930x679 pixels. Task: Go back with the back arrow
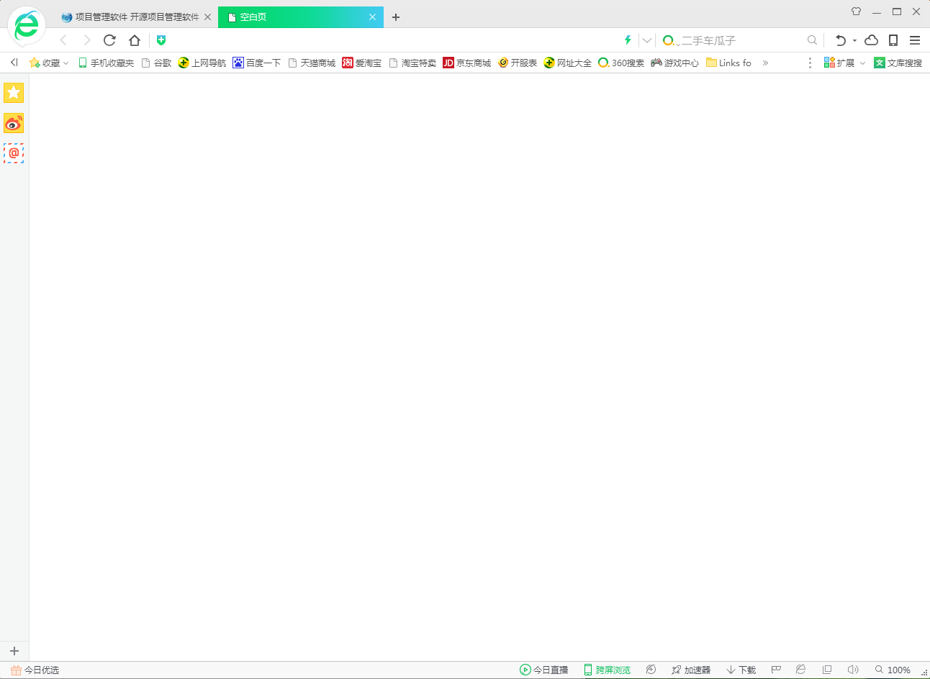pos(63,40)
